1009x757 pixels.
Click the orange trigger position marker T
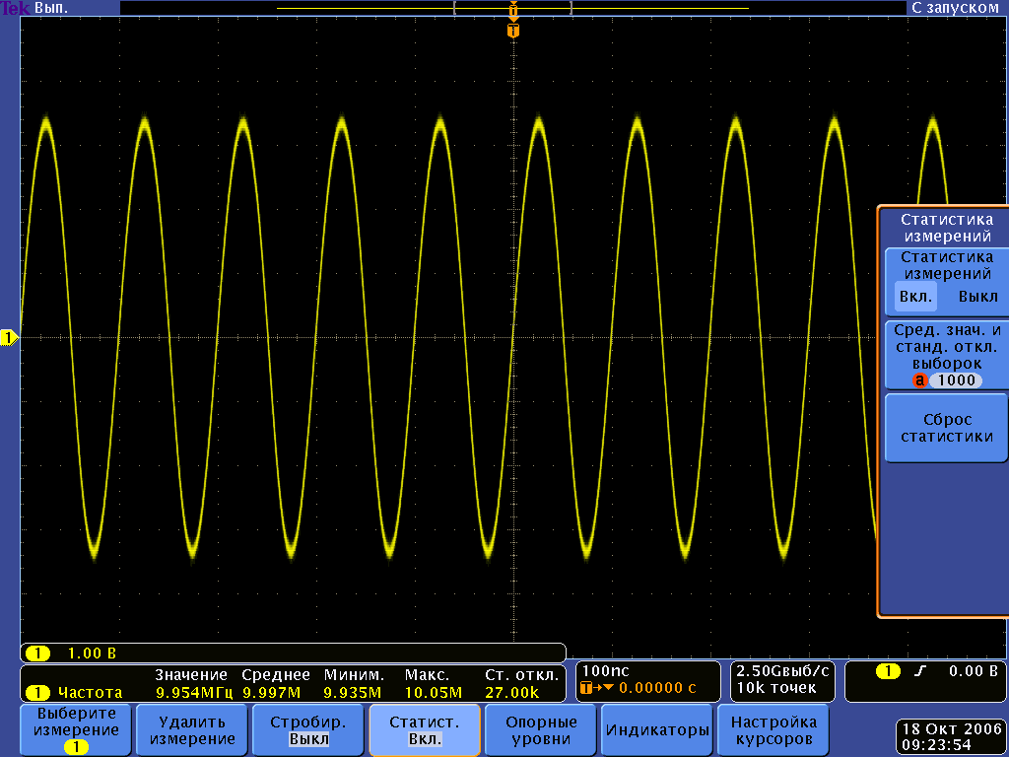pos(512,32)
